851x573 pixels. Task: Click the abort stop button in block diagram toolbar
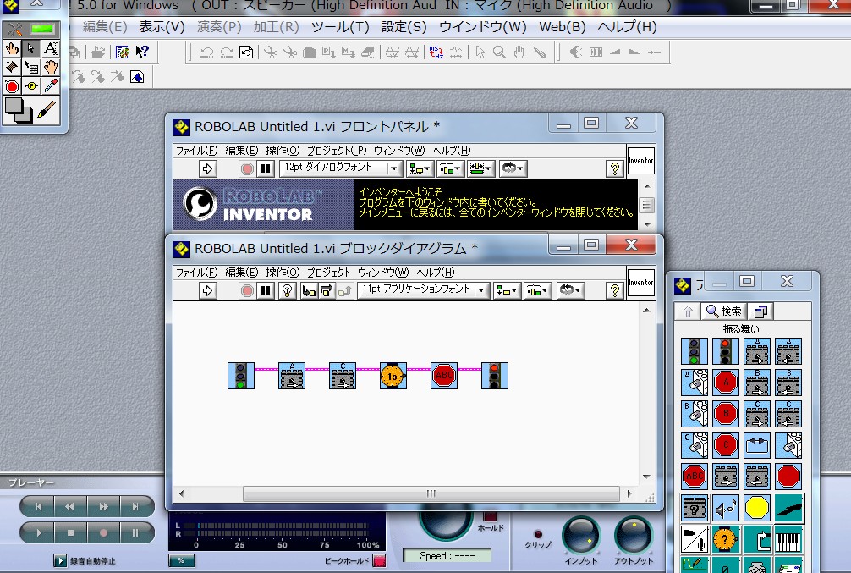247,290
